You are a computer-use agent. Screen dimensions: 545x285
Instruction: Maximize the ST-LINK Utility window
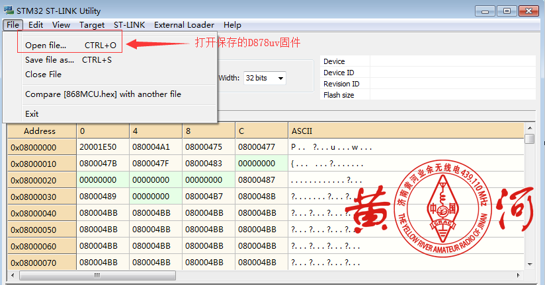tap(507, 11)
